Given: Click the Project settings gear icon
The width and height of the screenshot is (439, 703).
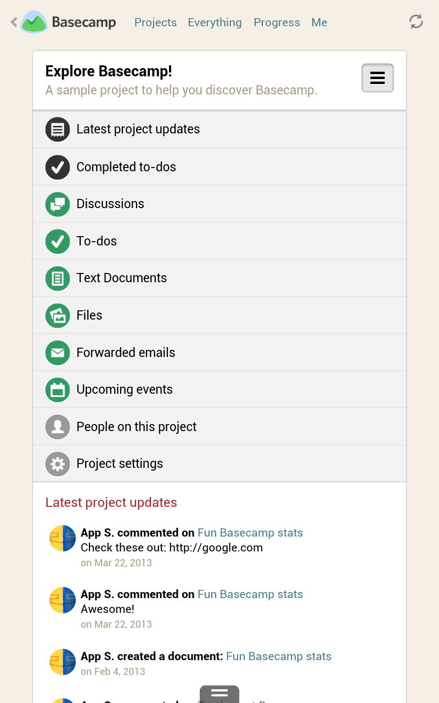Looking at the screenshot, I should tap(57, 464).
